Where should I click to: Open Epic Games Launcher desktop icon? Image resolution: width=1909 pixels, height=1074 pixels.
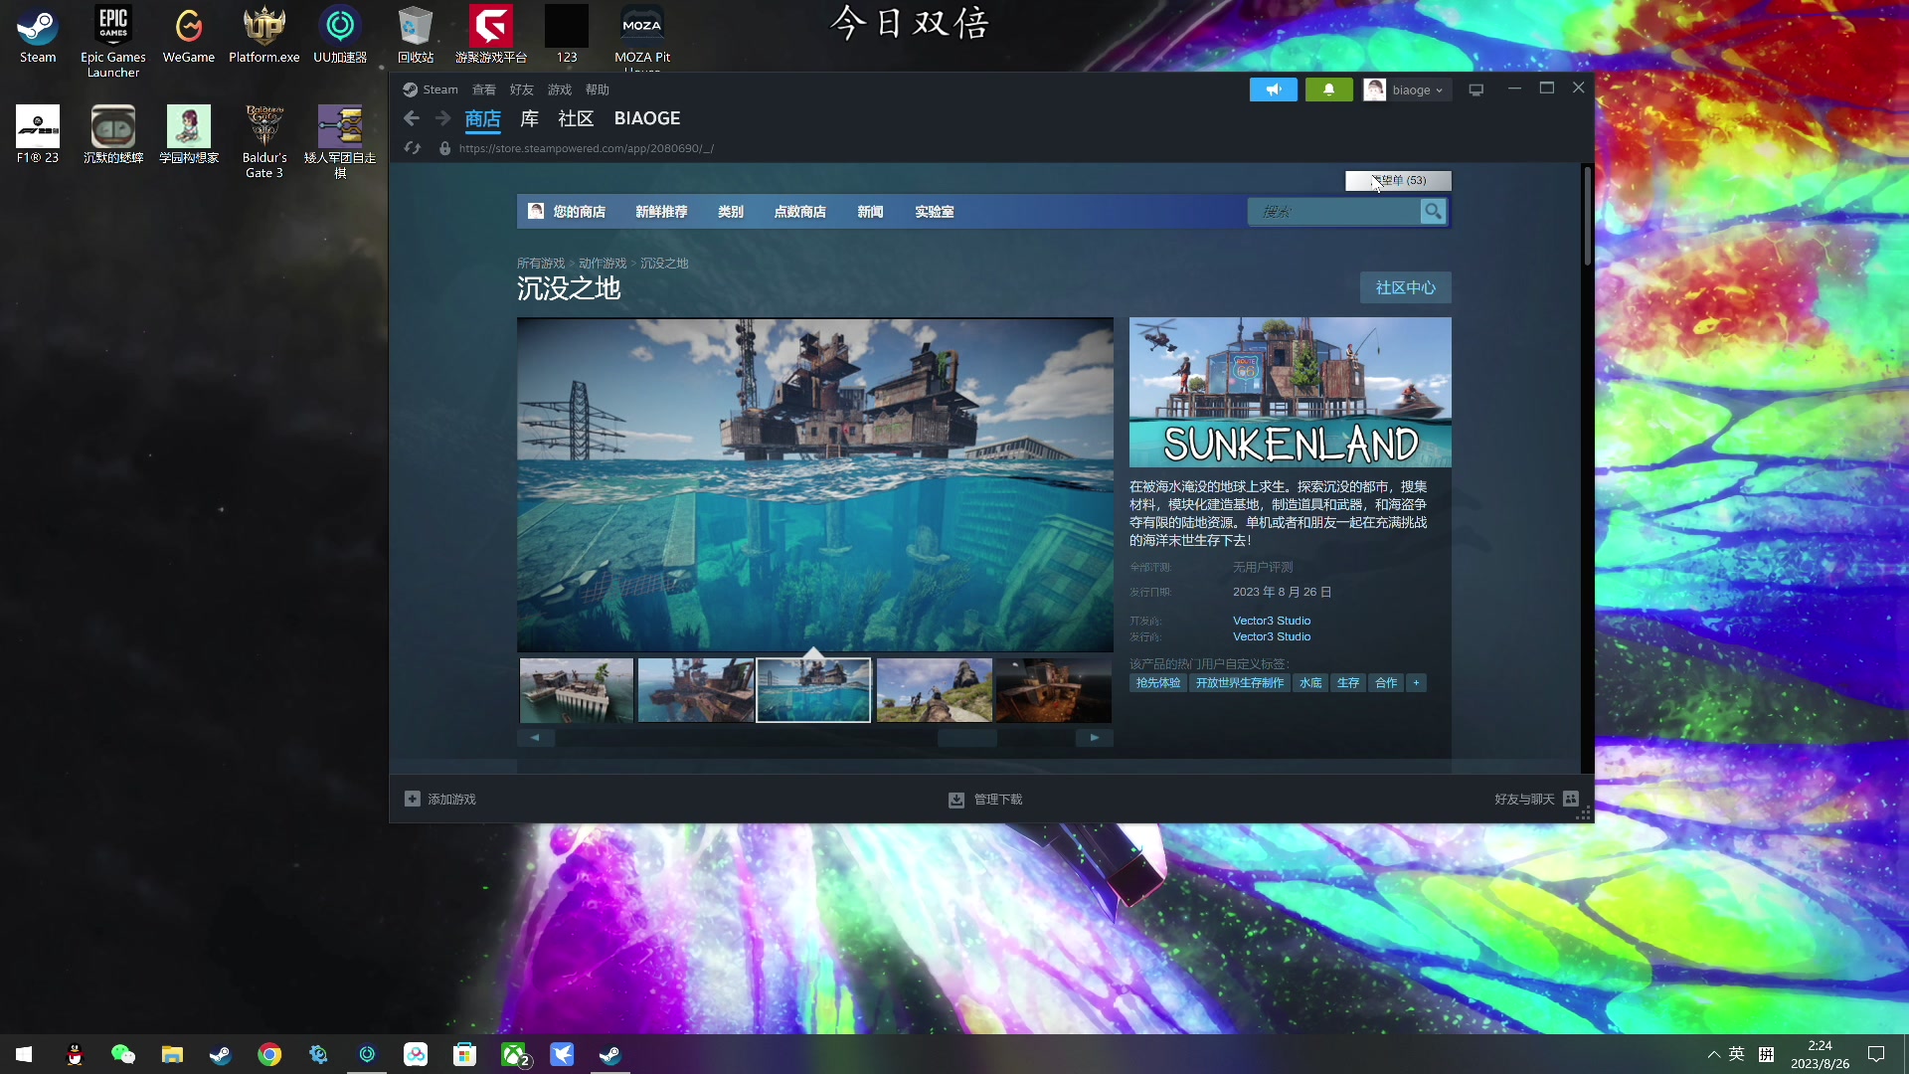click(x=113, y=42)
